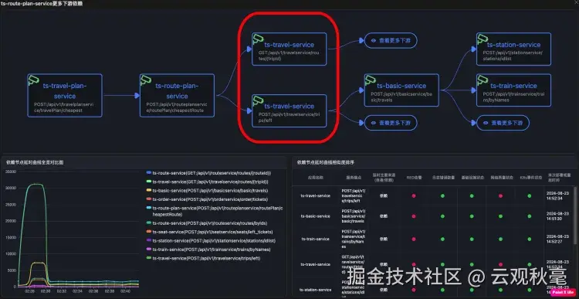Click 基础设施状态 green dot in ts-basic-service row
579x299 pixels.
472,216
